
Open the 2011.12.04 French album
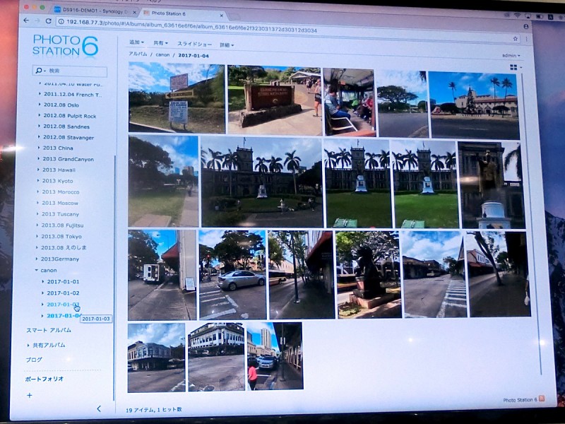pos(73,95)
